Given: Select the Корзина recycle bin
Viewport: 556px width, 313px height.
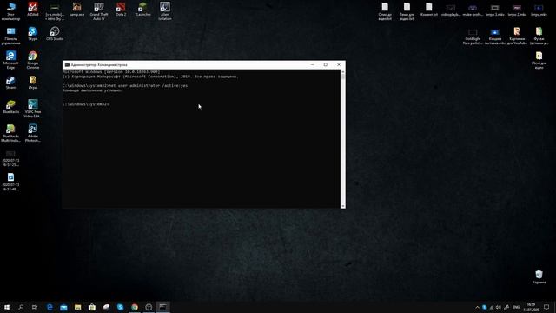Looking at the screenshot, I should tap(539, 276).
